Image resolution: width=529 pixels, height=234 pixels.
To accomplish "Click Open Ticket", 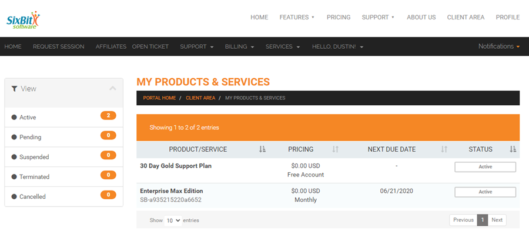I will click(150, 46).
